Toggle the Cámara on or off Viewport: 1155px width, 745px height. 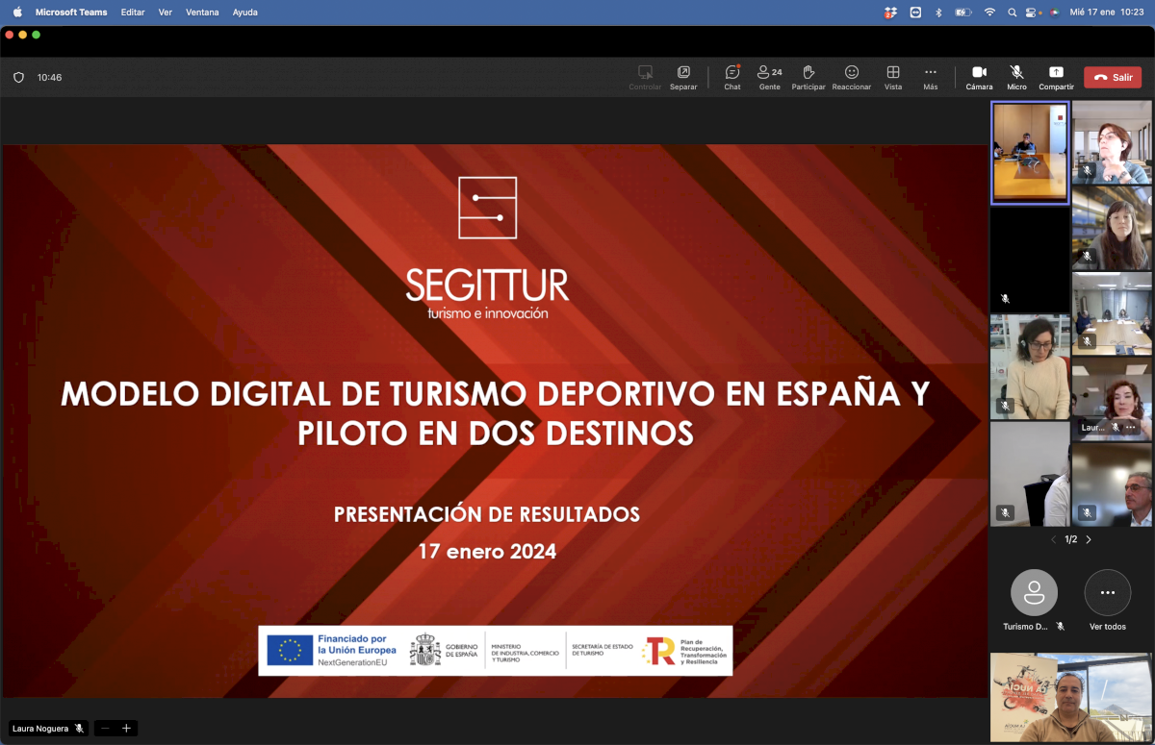[x=979, y=73]
